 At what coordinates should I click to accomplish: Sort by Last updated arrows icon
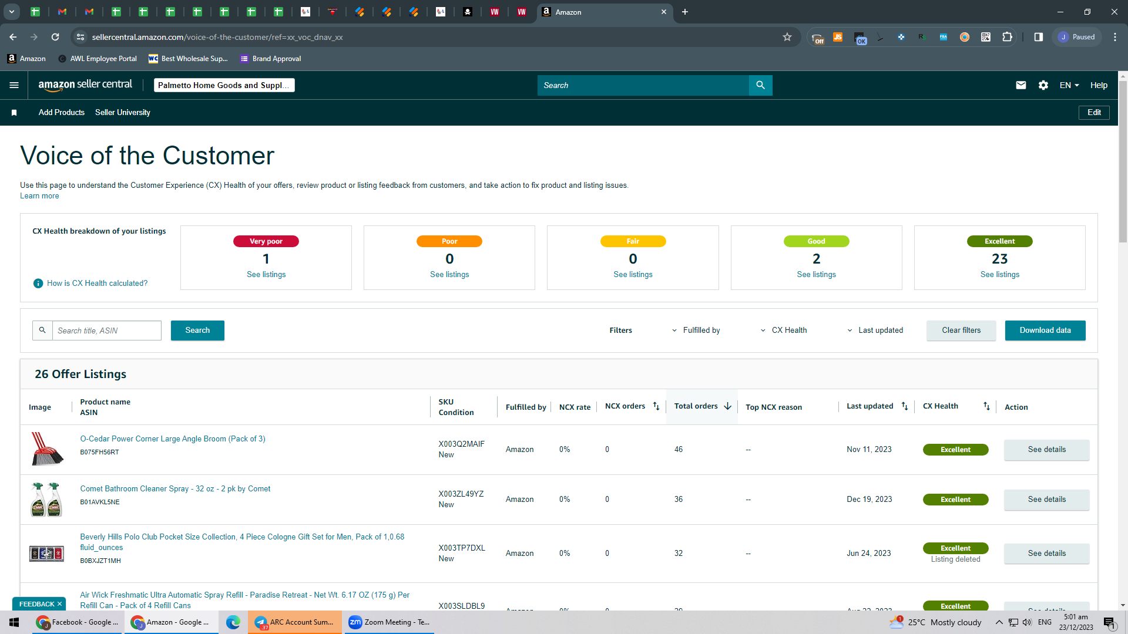(x=905, y=406)
